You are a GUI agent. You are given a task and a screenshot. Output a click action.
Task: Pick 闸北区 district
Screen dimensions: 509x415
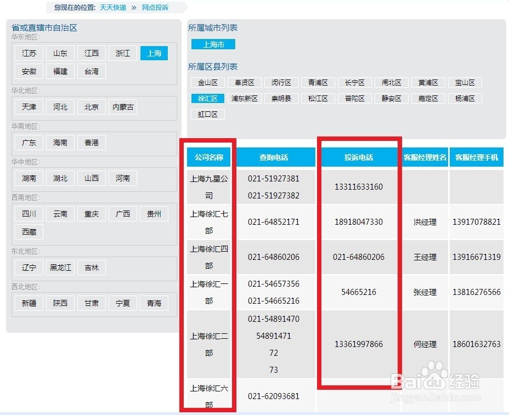point(392,82)
